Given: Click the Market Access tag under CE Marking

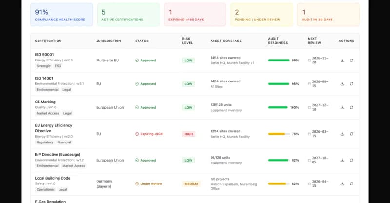Looking at the screenshot, I should (48, 113).
